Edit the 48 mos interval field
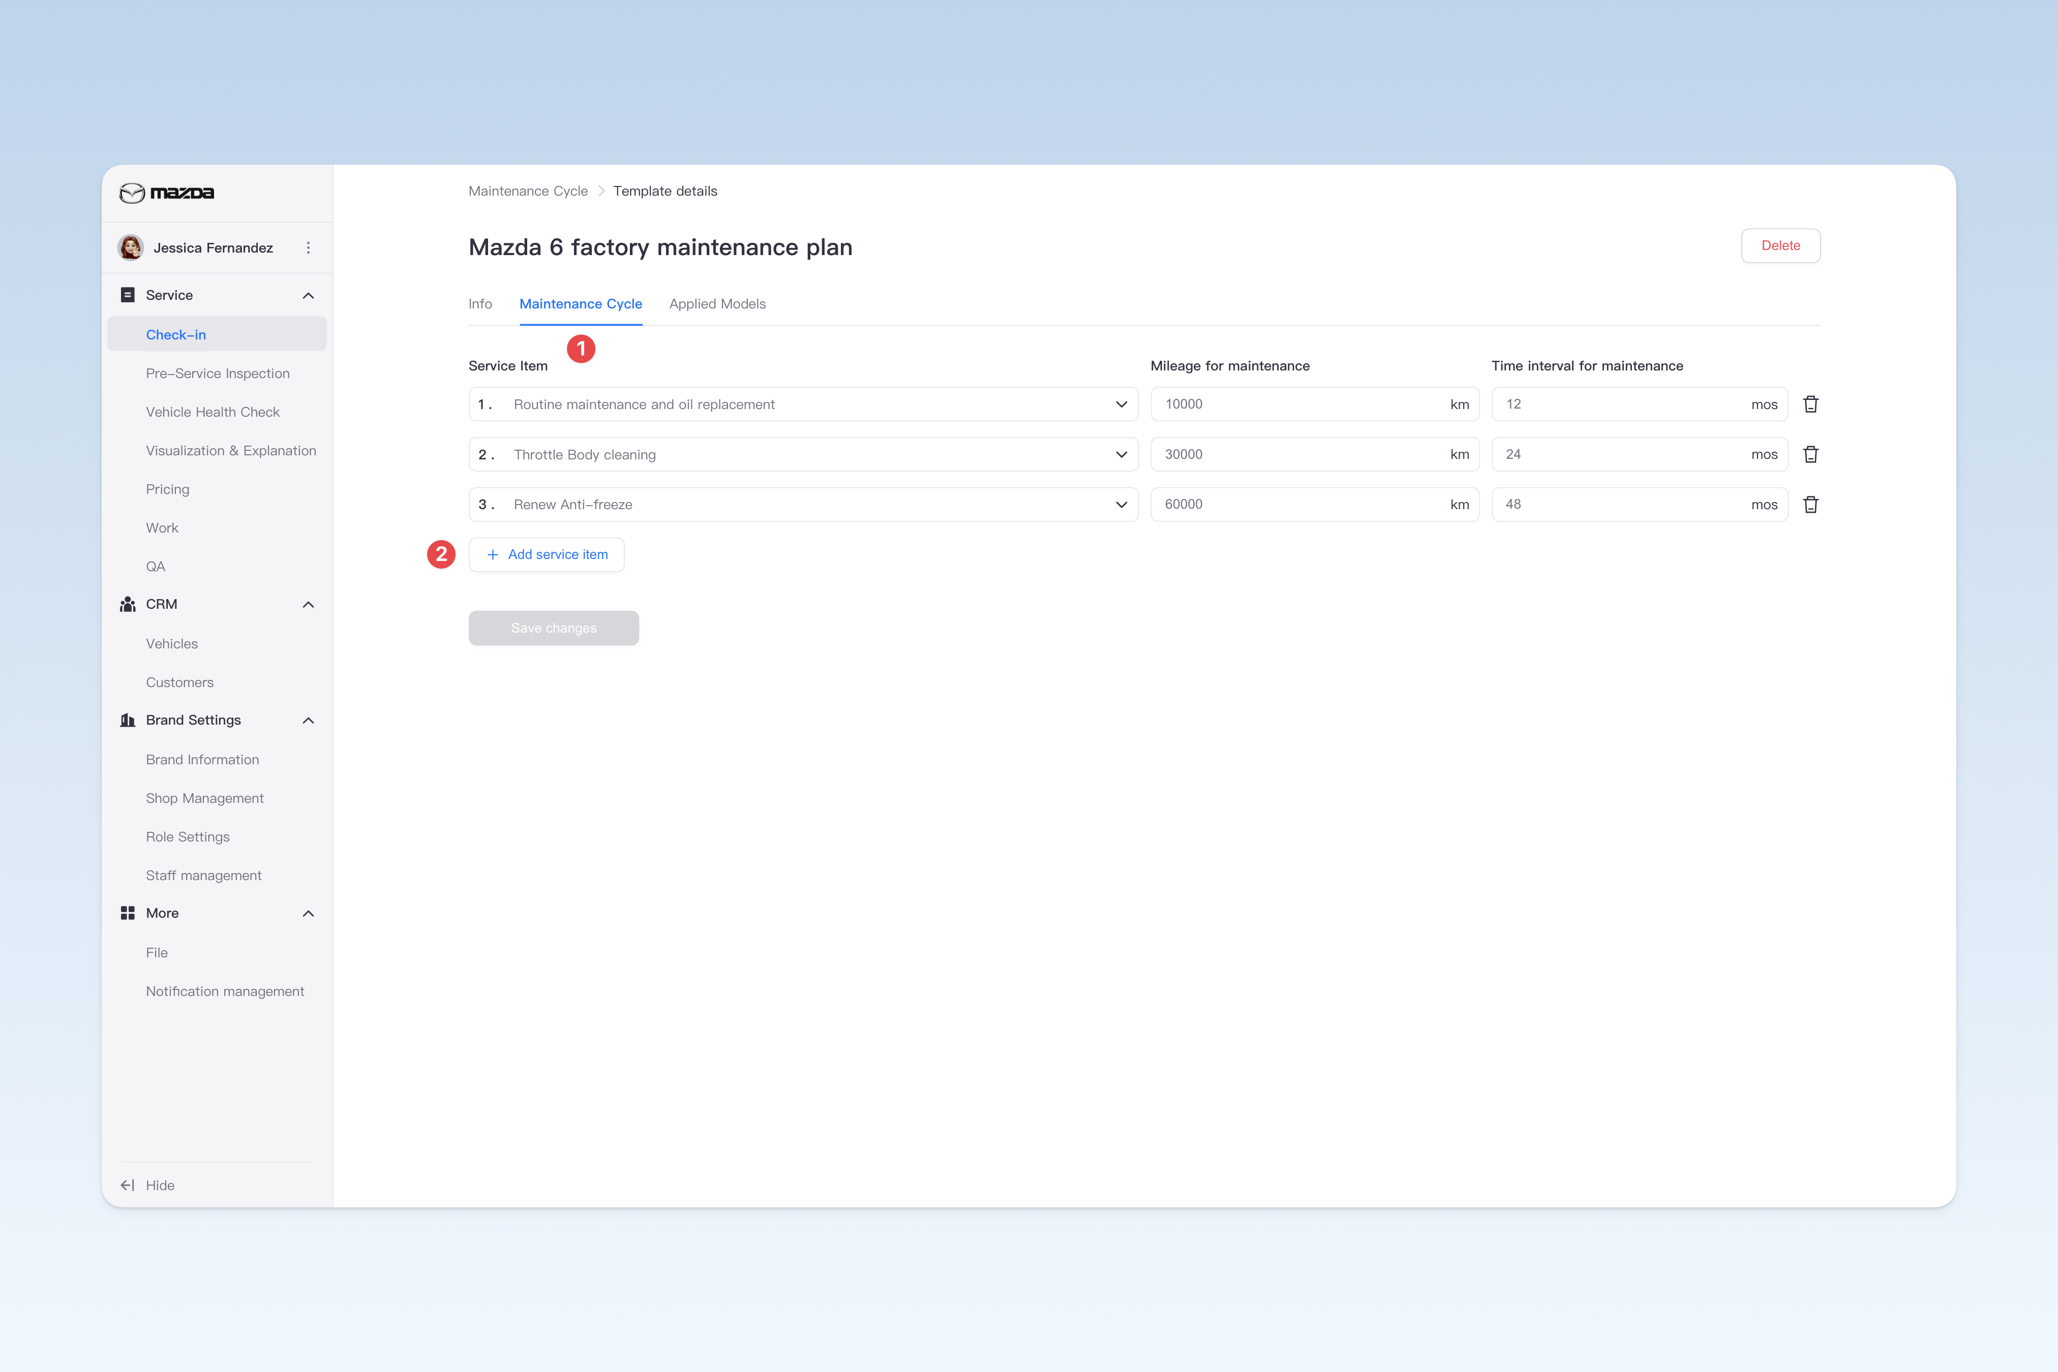Viewport: 2058px width, 1372px height. (1640, 504)
